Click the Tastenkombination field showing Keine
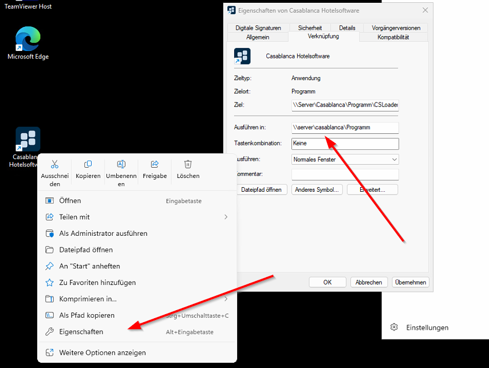 [345, 143]
